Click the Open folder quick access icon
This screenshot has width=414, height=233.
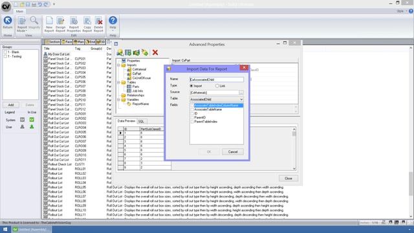pos(22,5)
